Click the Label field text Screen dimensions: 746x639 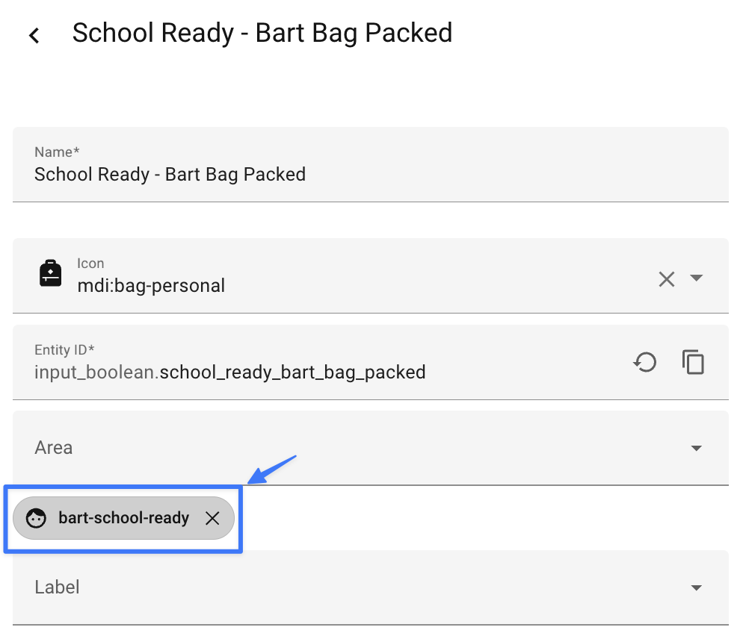click(x=57, y=587)
